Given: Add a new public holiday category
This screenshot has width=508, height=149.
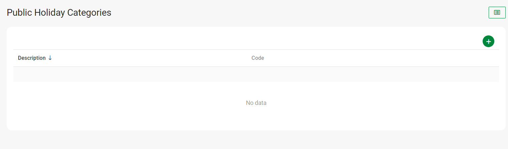Looking at the screenshot, I should (x=488, y=41).
